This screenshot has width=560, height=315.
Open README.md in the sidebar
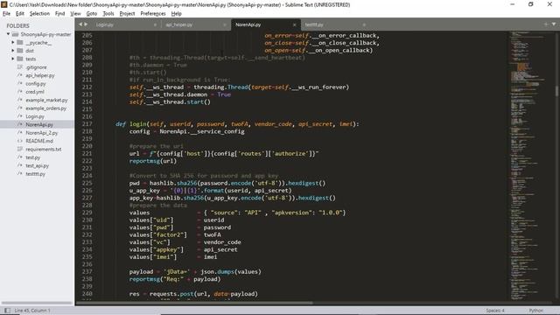pyautogui.click(x=39, y=141)
